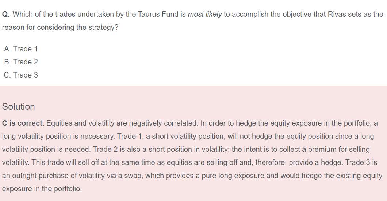Click the bold "C is correct." text

point(23,123)
